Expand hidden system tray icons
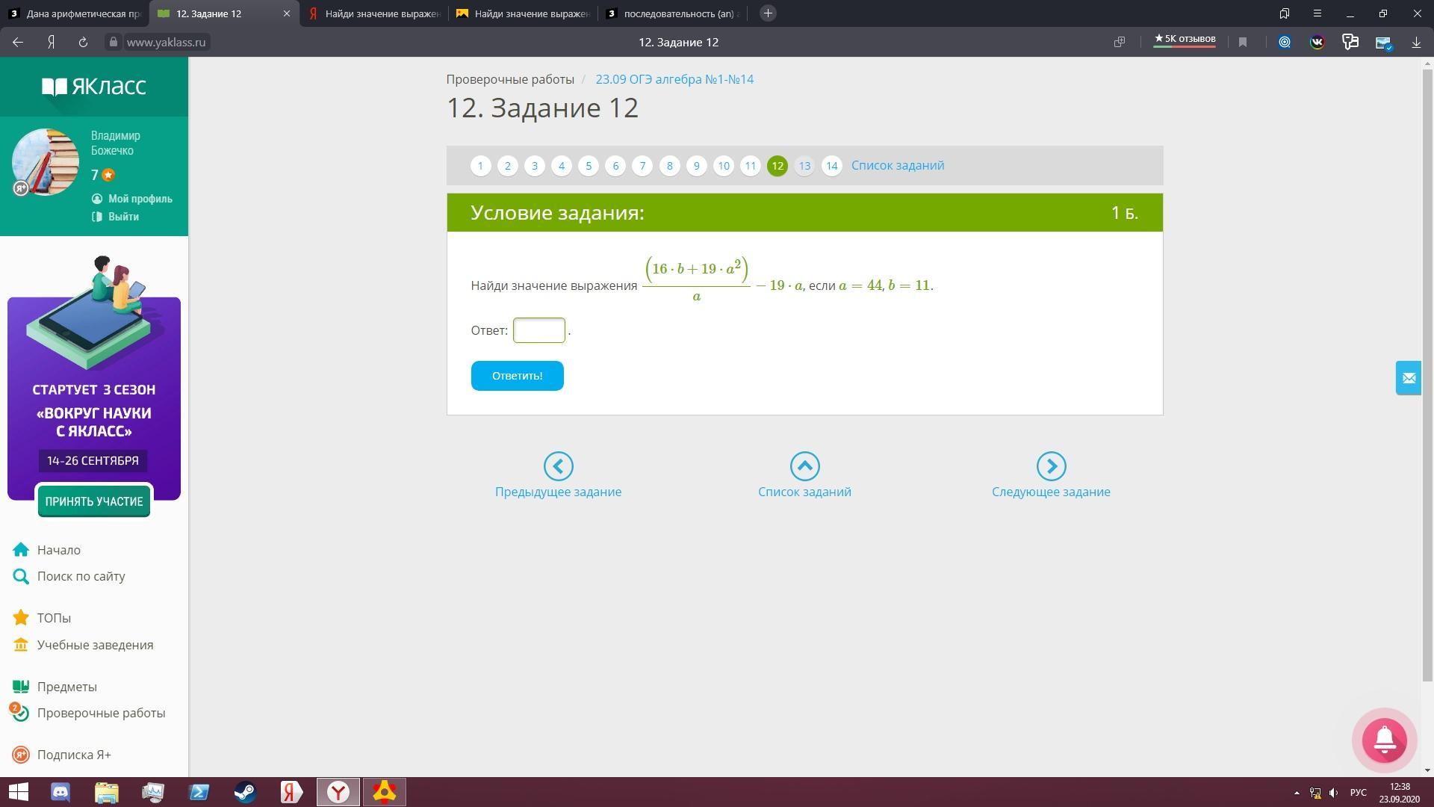 tap(1297, 793)
